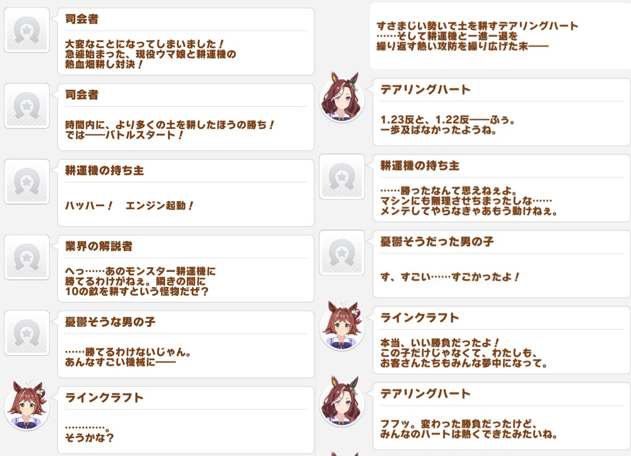This screenshot has height=456, width=631.
Task: Tap the 耕運機の持ち主 avatar beside the エンジン起動 line
Action: click(27, 182)
